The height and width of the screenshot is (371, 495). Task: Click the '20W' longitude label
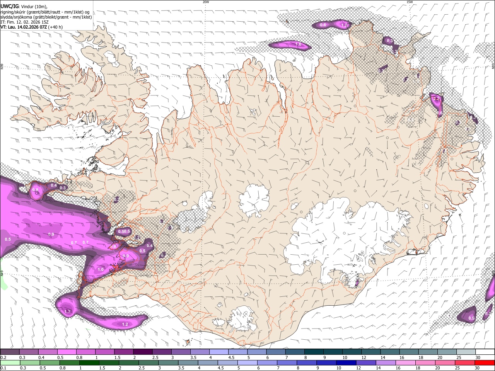point(206,2)
